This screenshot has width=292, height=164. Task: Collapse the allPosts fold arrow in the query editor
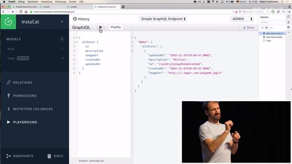(x=77, y=42)
